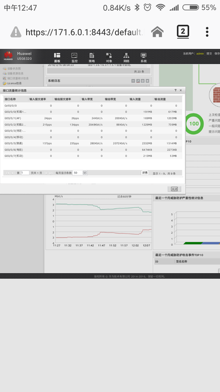Tap the insecure site warning icon
Screen dimensions: 220x392
(x=16, y=32)
